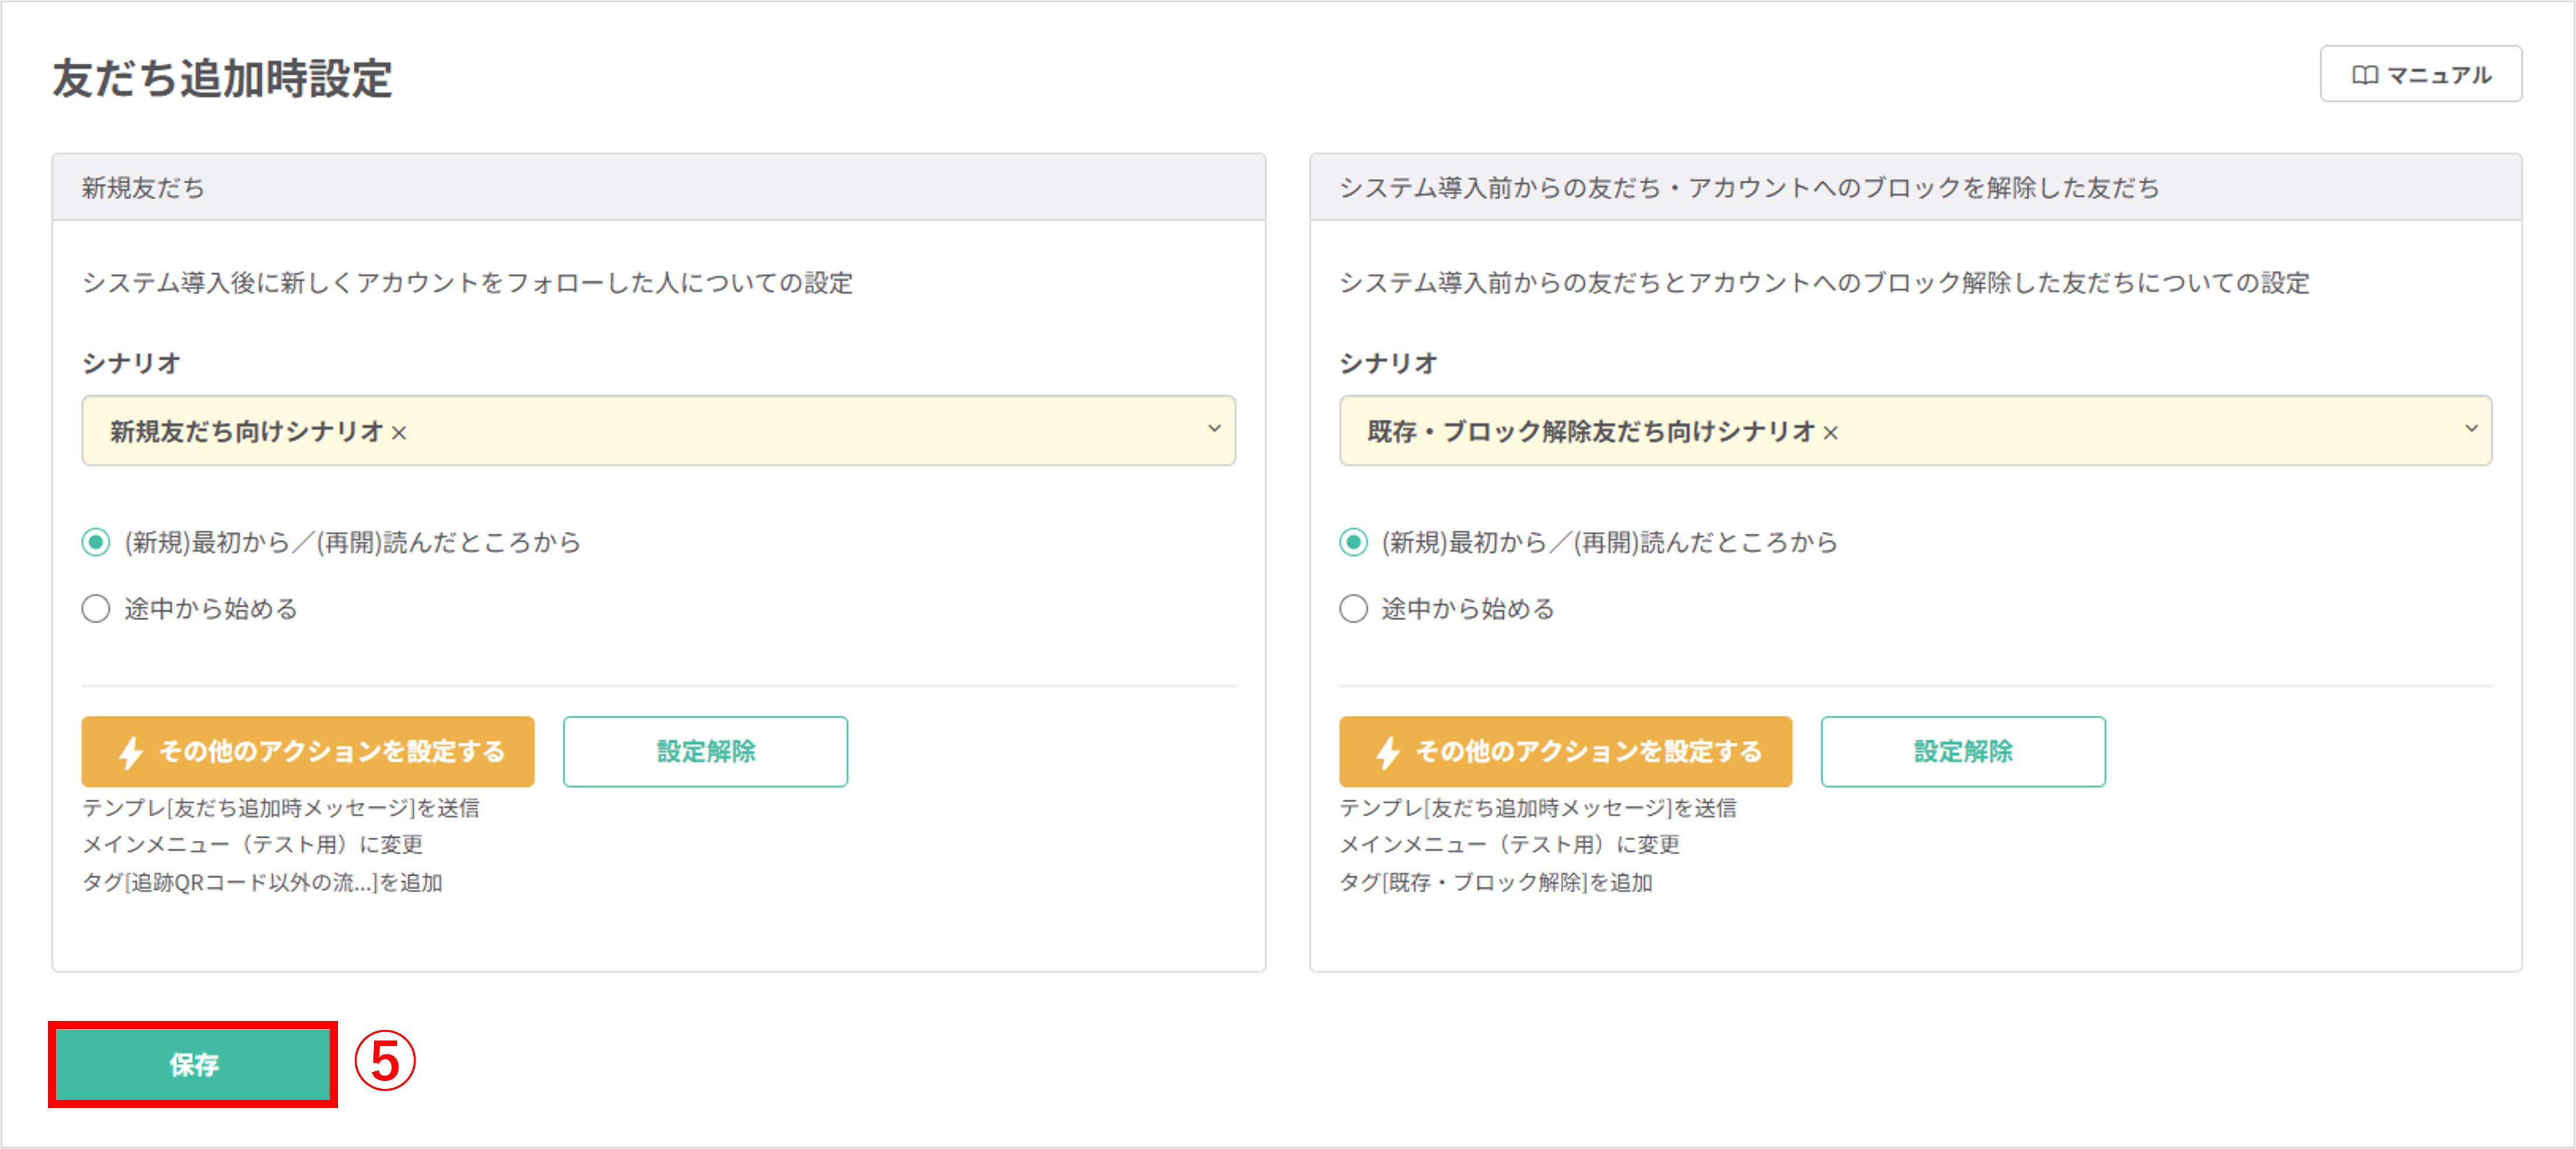2576x1149 pixels.
Task: Click the 新規友だち向けシナリオ selected value
Action: click(x=247, y=431)
